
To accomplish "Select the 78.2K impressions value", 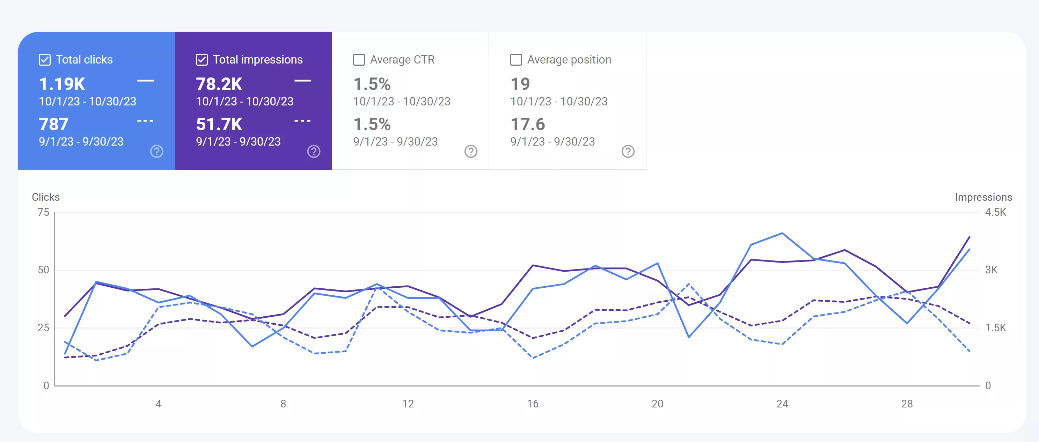I will click(219, 84).
